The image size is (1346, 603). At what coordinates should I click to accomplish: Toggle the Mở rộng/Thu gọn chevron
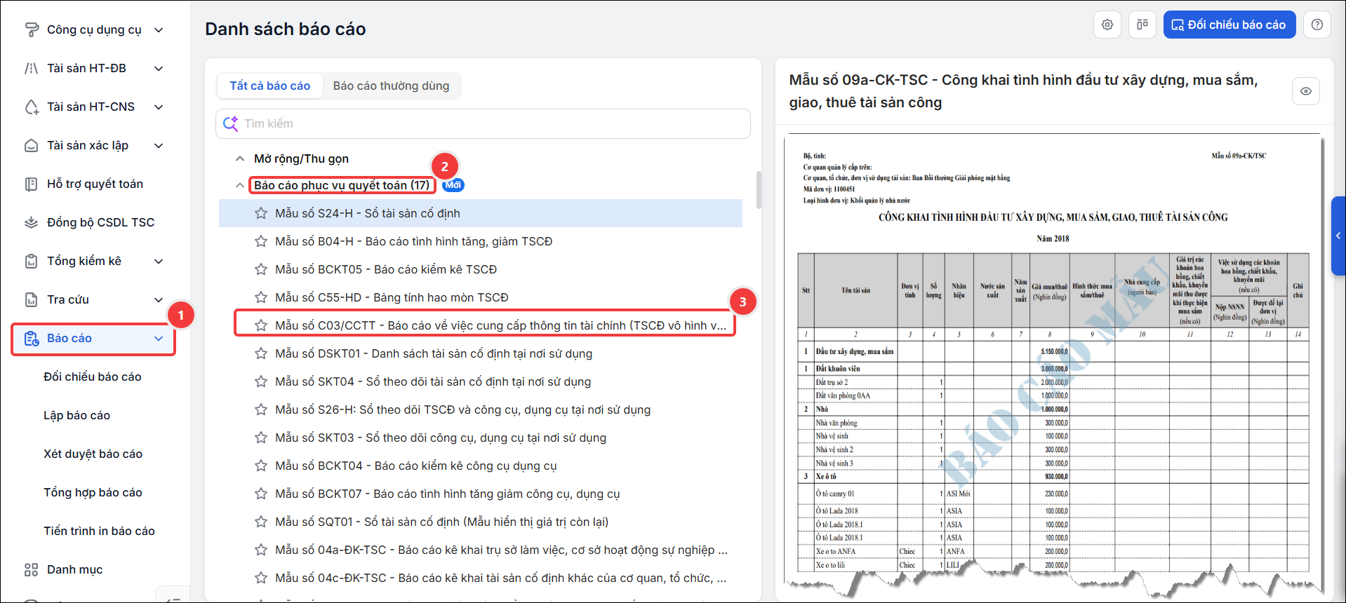pyautogui.click(x=240, y=158)
